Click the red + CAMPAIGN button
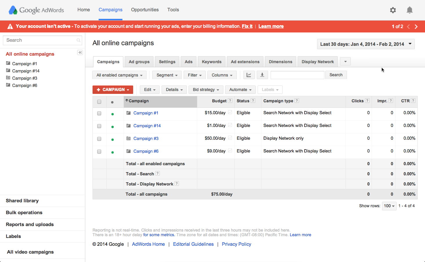The height and width of the screenshot is (262, 425). pyautogui.click(x=113, y=90)
